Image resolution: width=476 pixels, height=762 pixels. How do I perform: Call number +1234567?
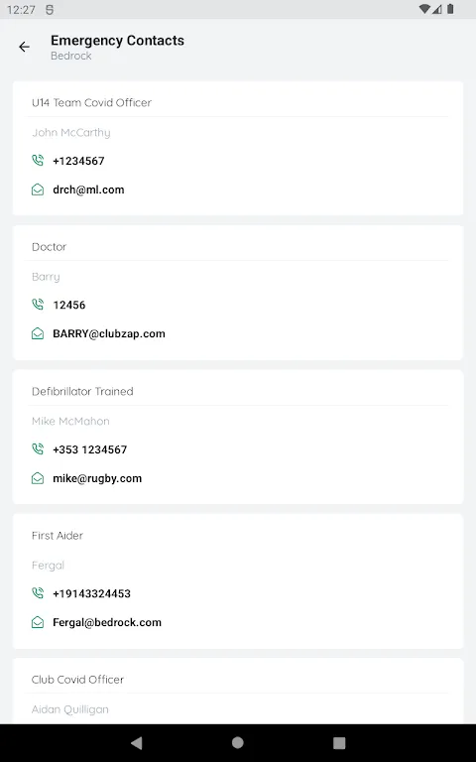click(78, 161)
